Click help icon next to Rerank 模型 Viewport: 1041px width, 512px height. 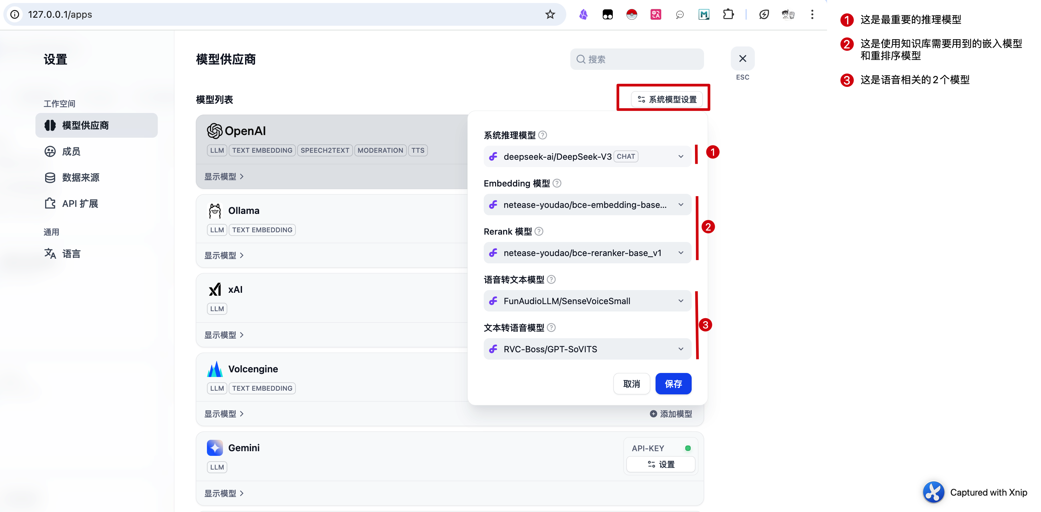pyautogui.click(x=539, y=231)
